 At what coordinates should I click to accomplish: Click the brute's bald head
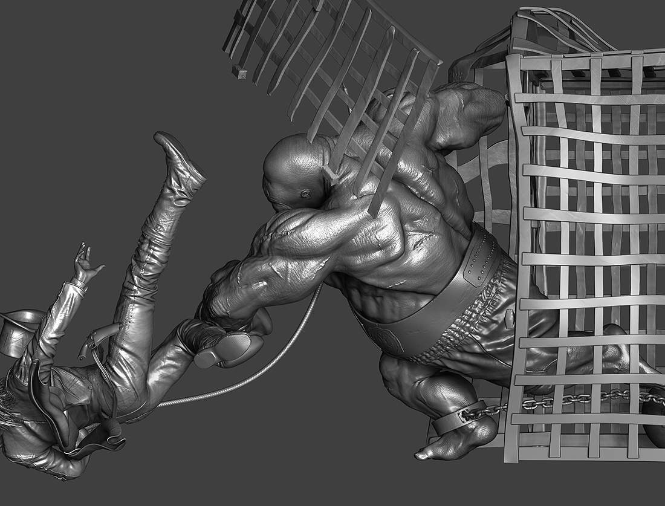(x=297, y=172)
